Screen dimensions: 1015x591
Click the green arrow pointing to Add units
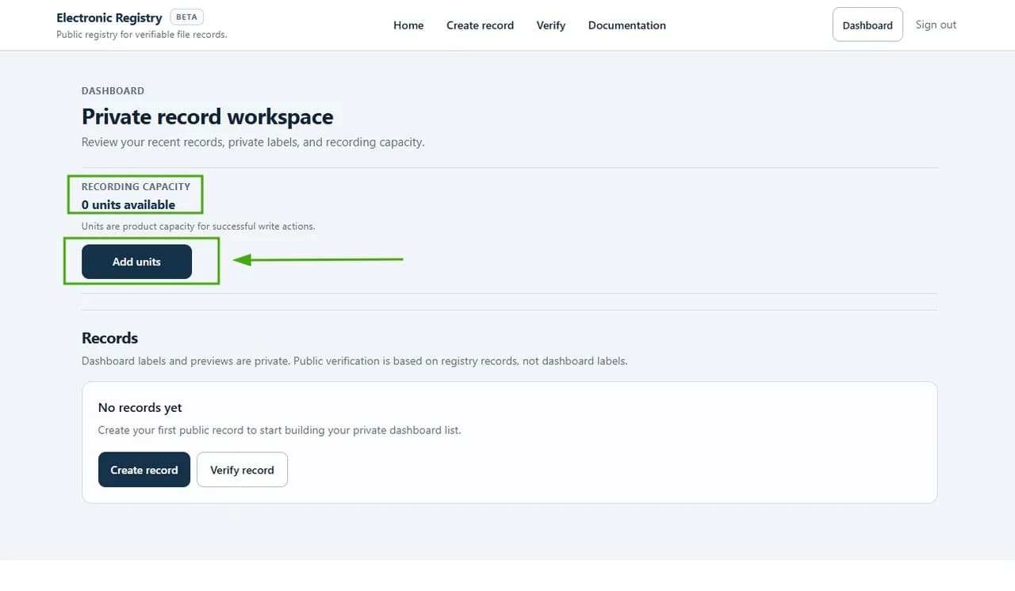click(318, 259)
